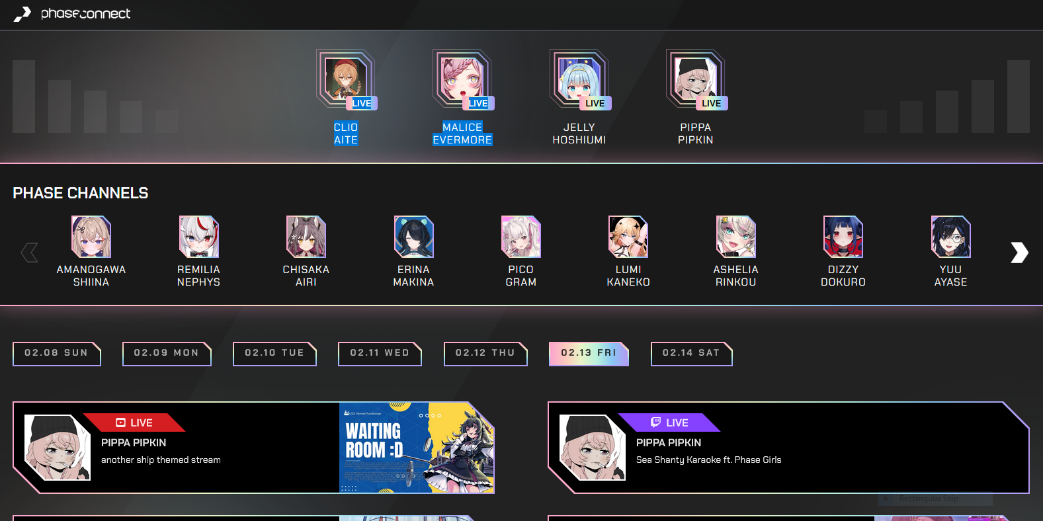Viewport: 1043px width, 521px height.
Task: Switch to the 02.08 SUN schedule tab
Action: click(57, 354)
